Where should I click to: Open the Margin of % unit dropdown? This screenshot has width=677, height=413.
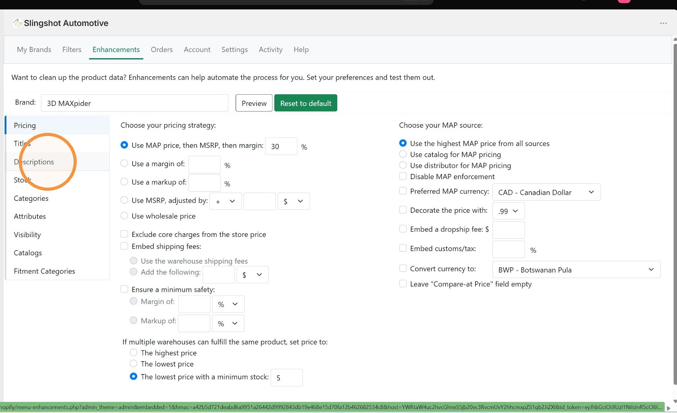[228, 304]
